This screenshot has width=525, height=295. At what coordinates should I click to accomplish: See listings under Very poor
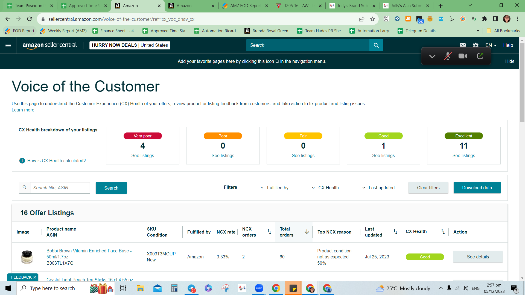[142, 155]
